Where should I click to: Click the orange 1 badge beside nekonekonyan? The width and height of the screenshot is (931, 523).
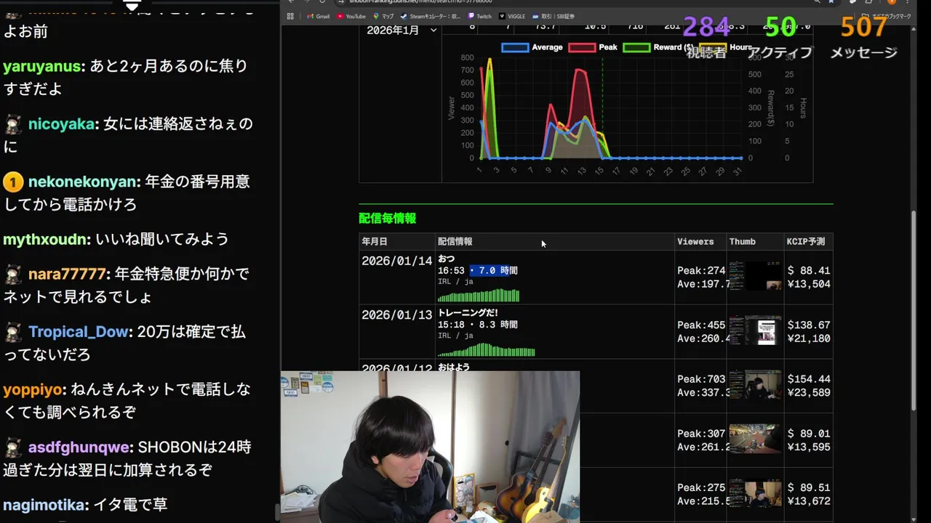[12, 182]
